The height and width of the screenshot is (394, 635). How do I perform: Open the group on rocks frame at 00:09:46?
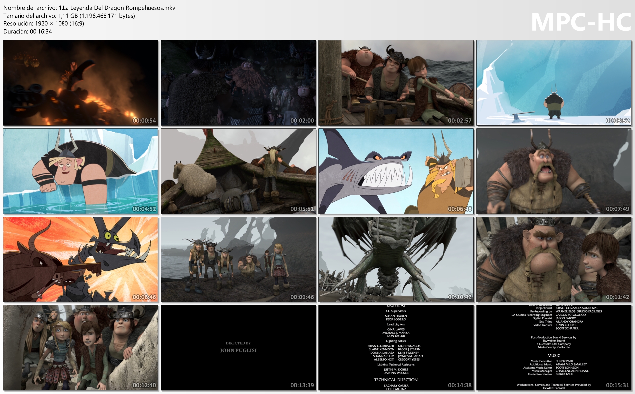(238, 259)
